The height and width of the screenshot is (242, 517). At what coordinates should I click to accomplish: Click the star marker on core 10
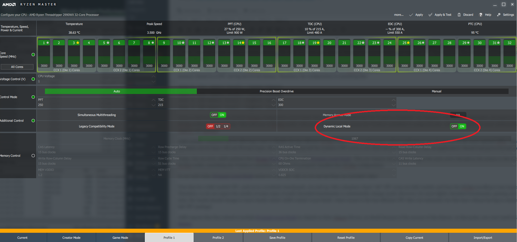tap(183, 43)
